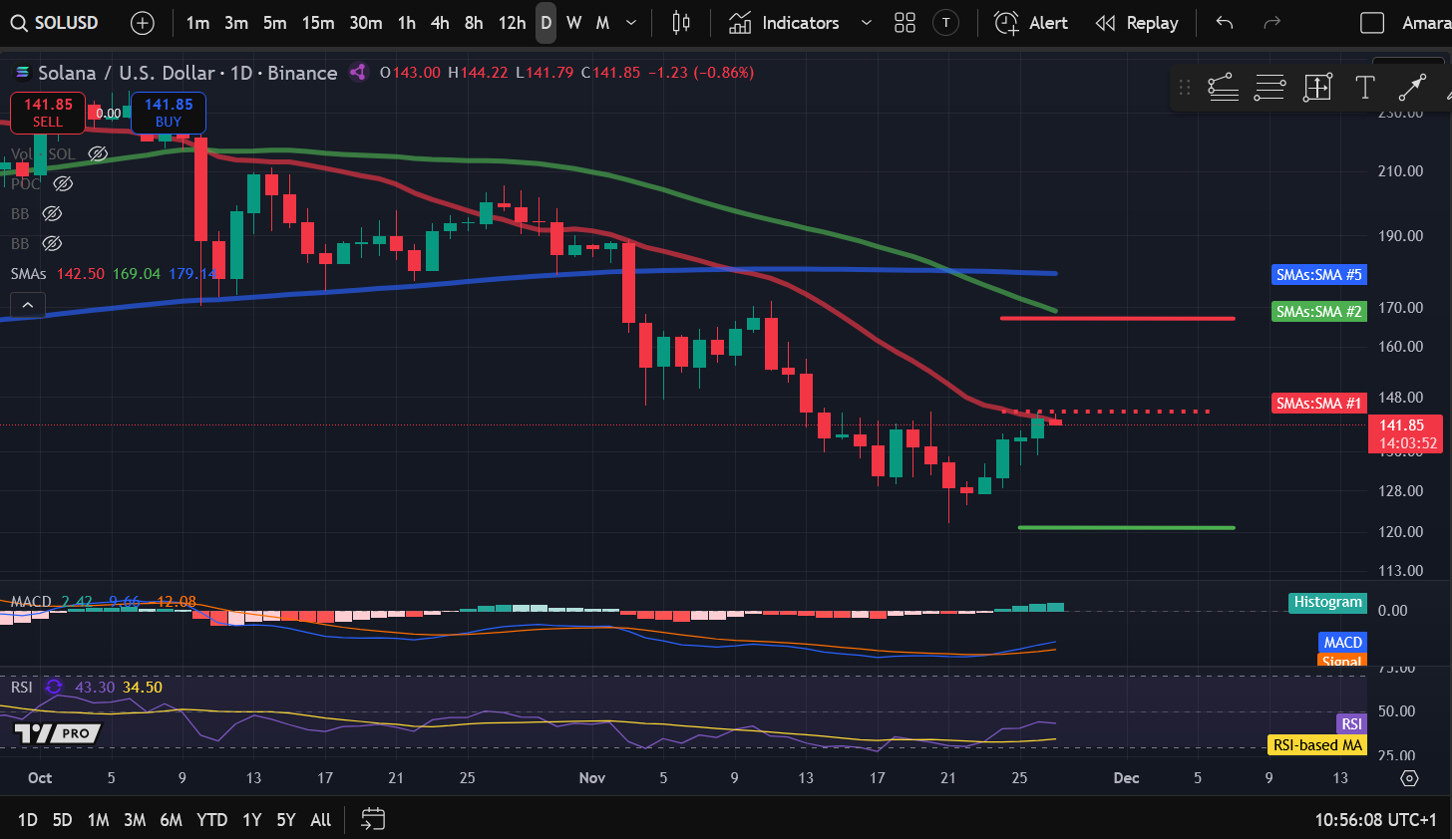Select the 3M date range

pyautogui.click(x=135, y=819)
